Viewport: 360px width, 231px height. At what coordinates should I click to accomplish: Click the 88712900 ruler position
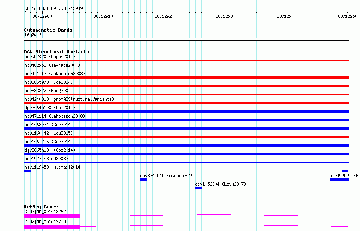[42, 16]
